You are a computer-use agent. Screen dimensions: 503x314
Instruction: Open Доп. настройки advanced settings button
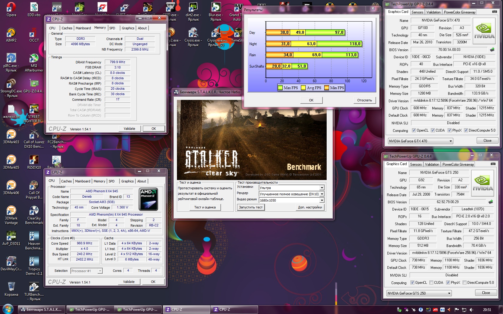(310, 207)
